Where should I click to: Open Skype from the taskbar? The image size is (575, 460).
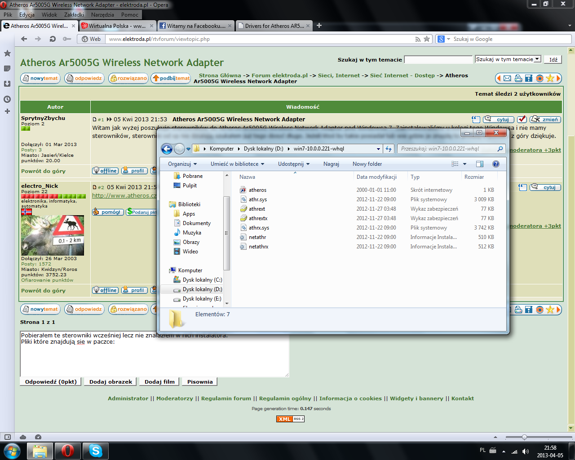coord(96,451)
